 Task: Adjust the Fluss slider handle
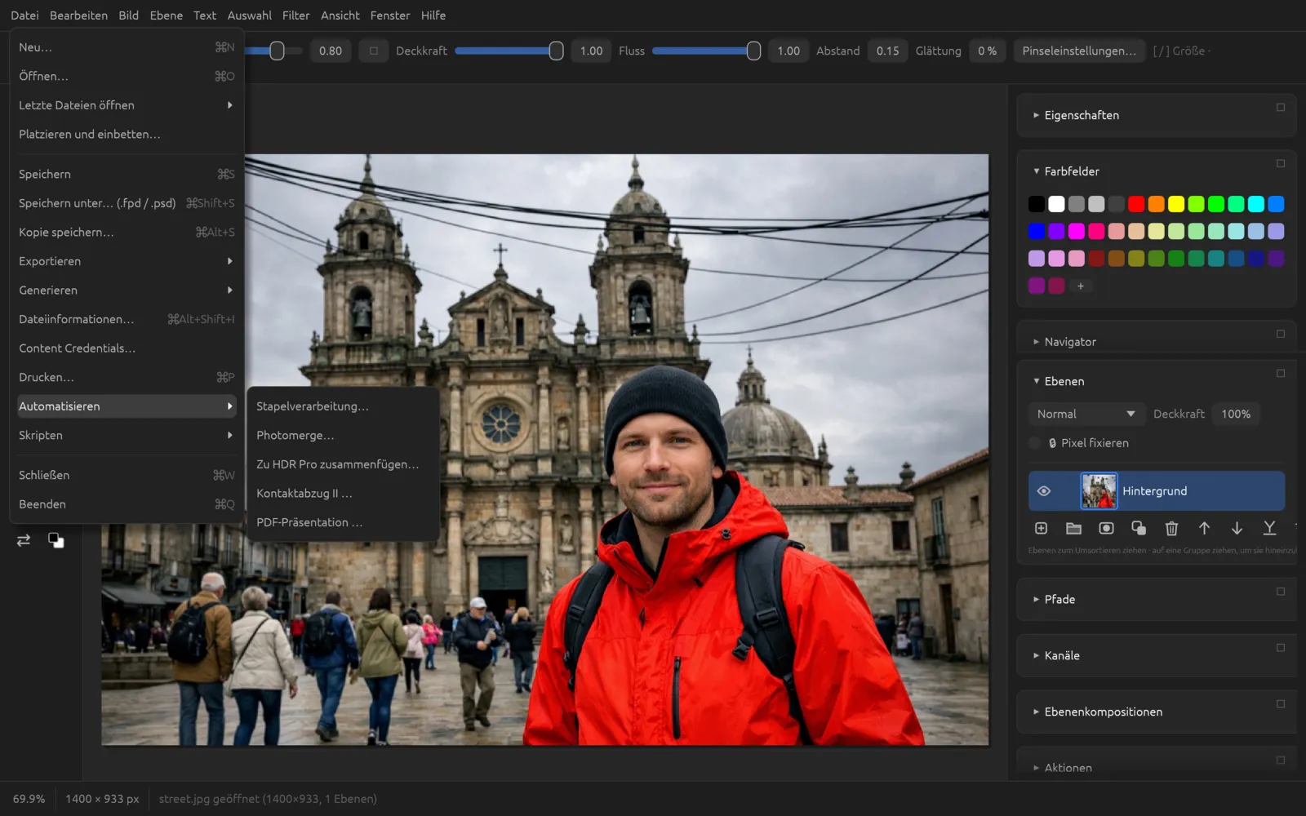pyautogui.click(x=753, y=51)
